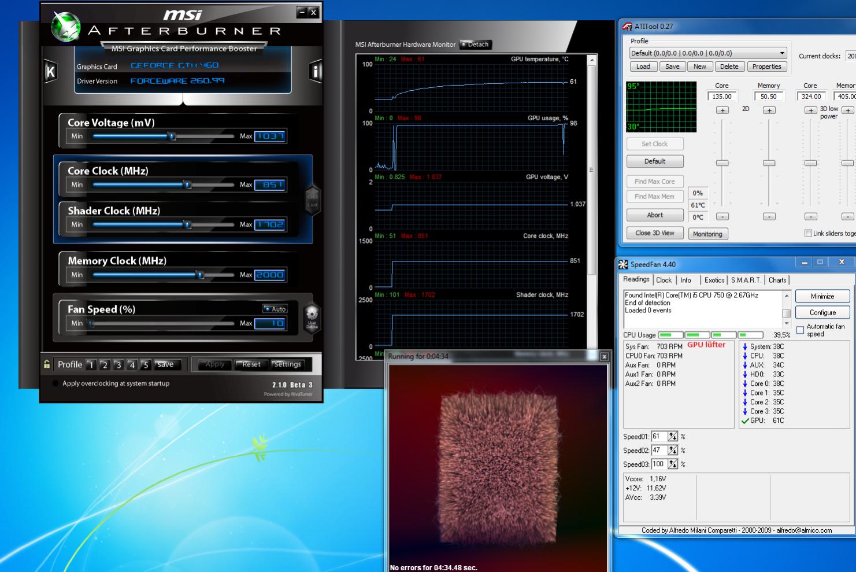The image size is (856, 572).
Task: Click the SpeedFan Minimize button
Action: click(x=822, y=296)
